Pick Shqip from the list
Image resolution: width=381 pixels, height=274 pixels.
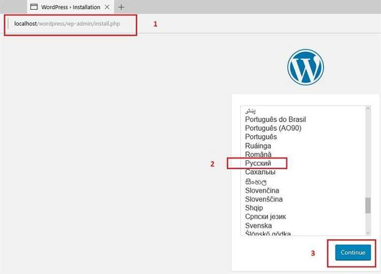254,208
